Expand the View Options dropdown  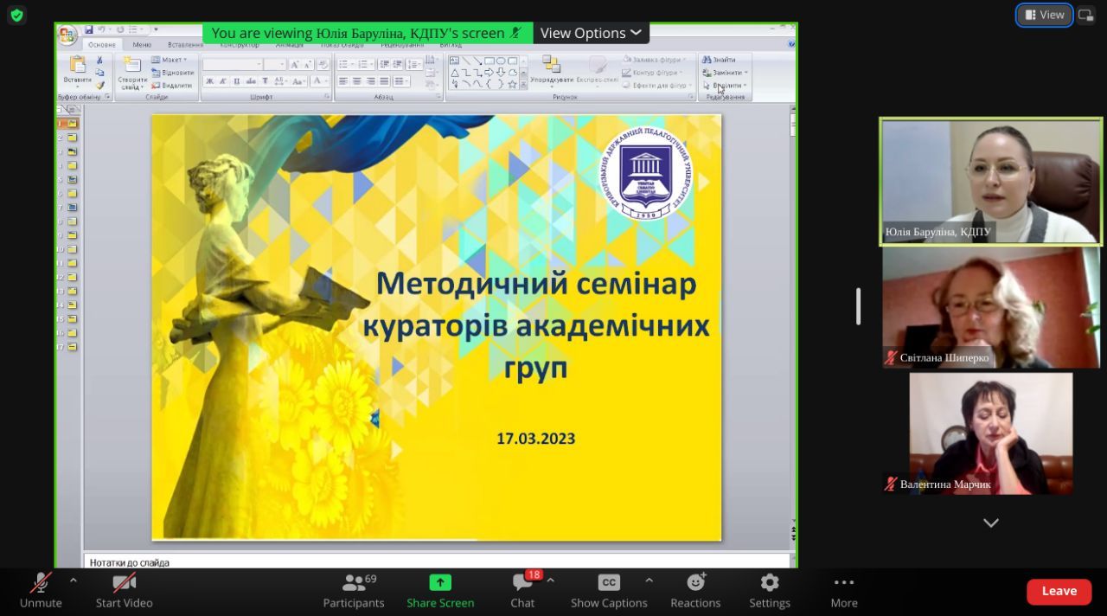tap(591, 33)
